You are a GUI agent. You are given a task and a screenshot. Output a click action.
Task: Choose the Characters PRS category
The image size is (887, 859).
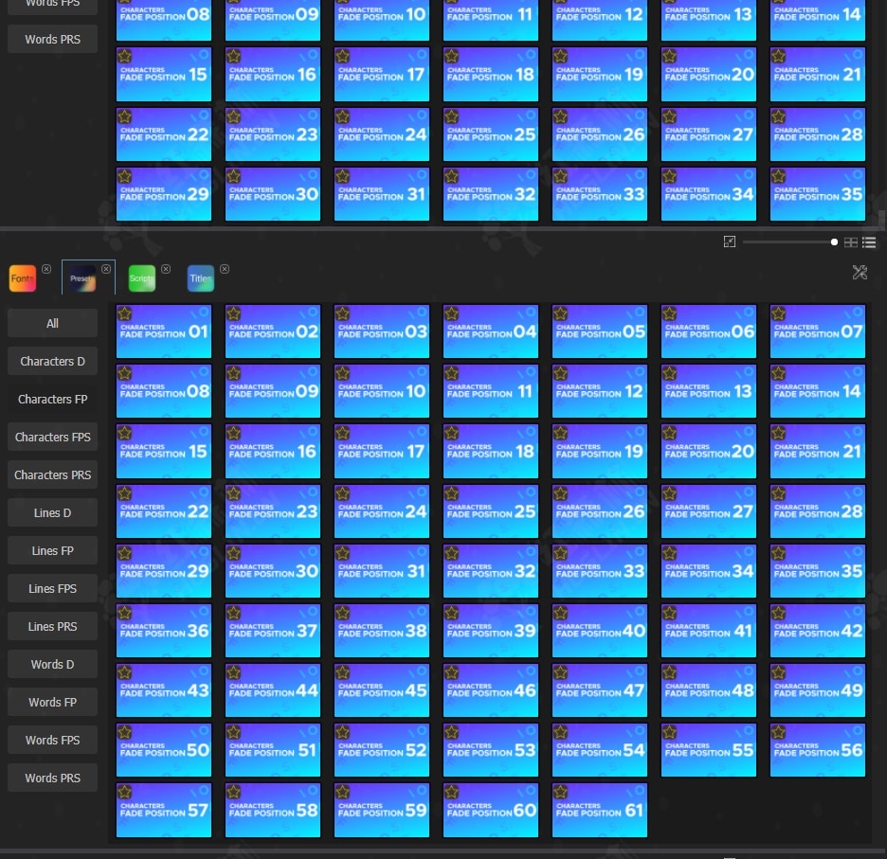point(53,475)
